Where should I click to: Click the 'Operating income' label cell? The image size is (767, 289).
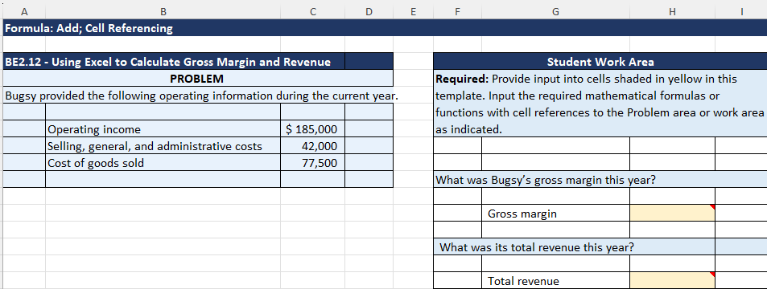tap(163, 129)
